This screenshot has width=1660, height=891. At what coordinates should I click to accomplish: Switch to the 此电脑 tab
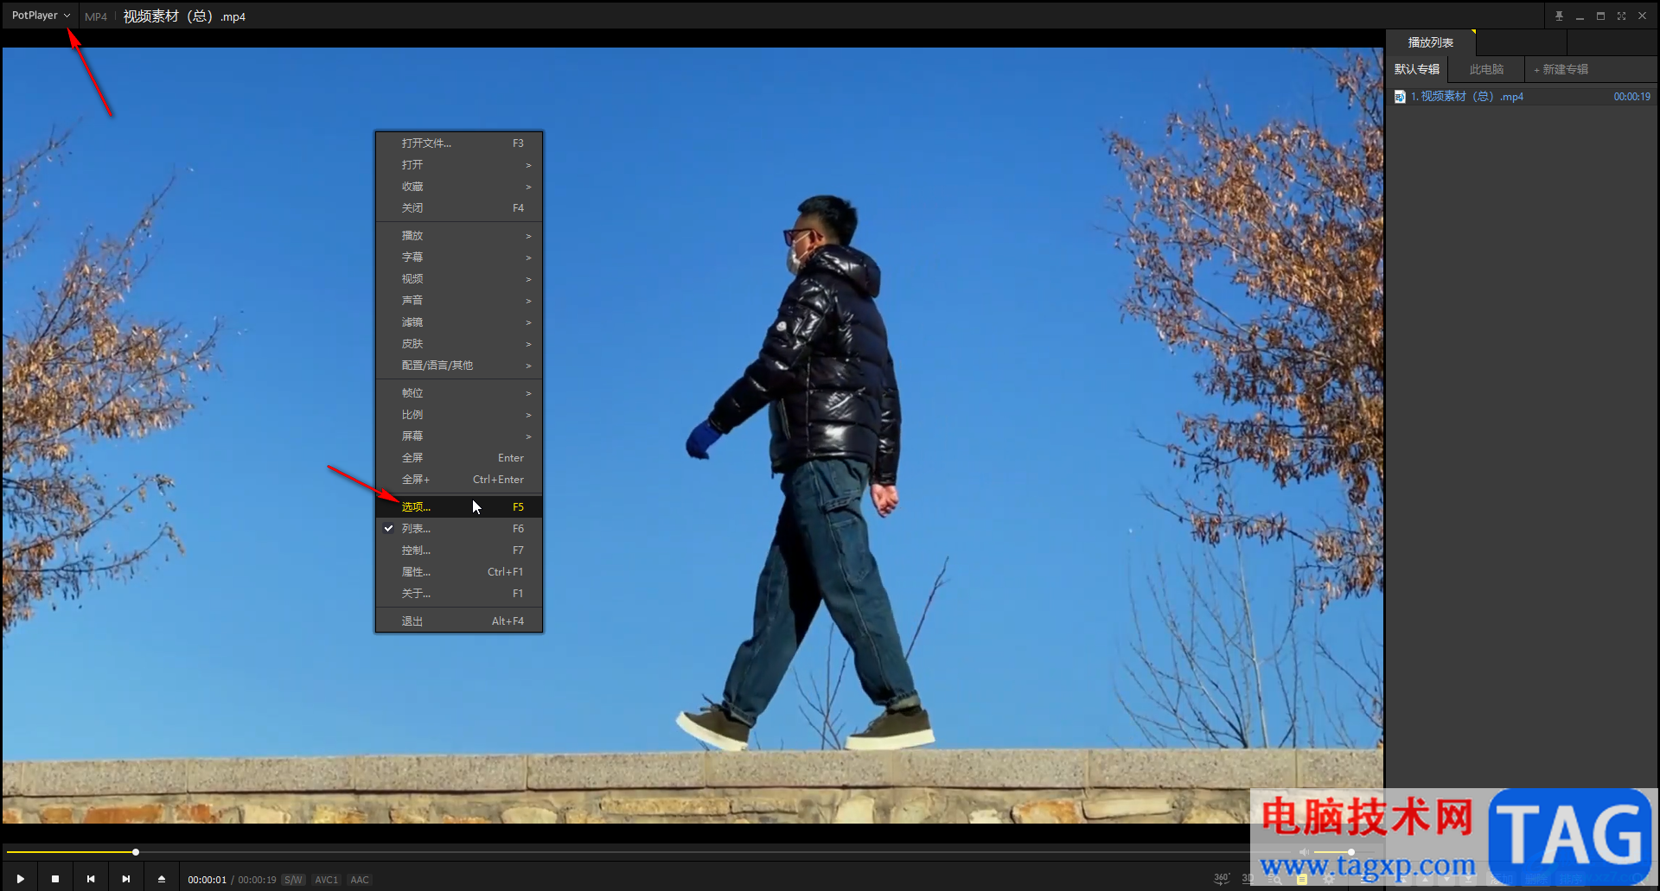[x=1486, y=69]
